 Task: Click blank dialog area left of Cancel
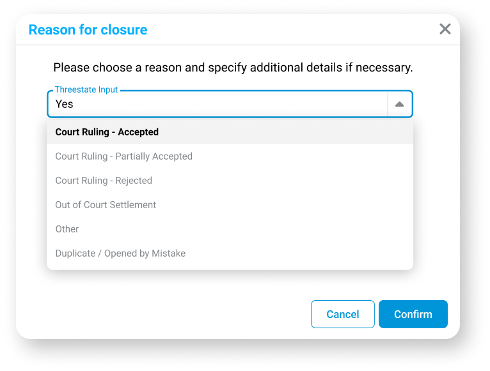pos(160,314)
